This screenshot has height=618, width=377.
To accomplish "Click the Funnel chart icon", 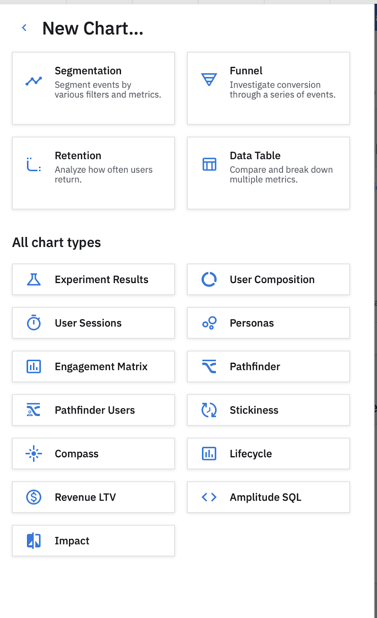I will pyautogui.click(x=209, y=80).
